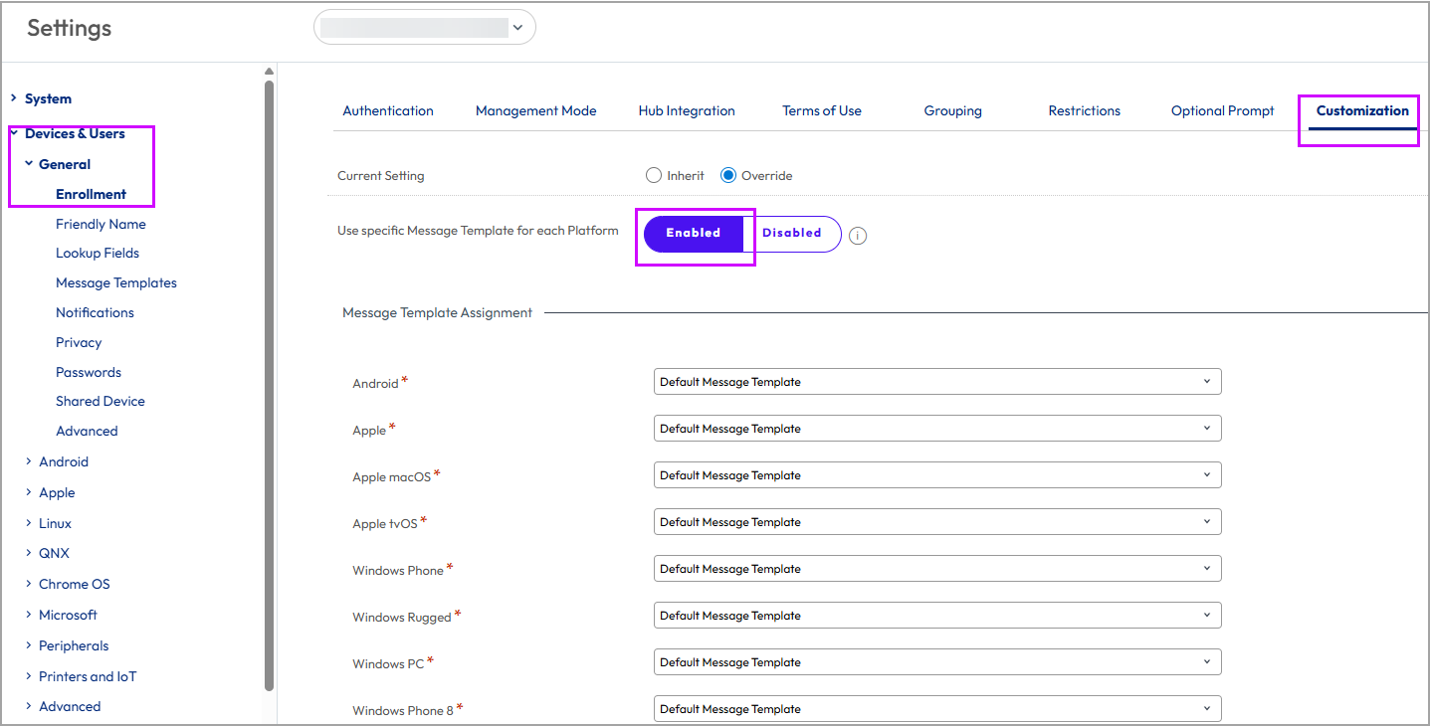Click the info icon beside Disabled toggle

coord(858,236)
